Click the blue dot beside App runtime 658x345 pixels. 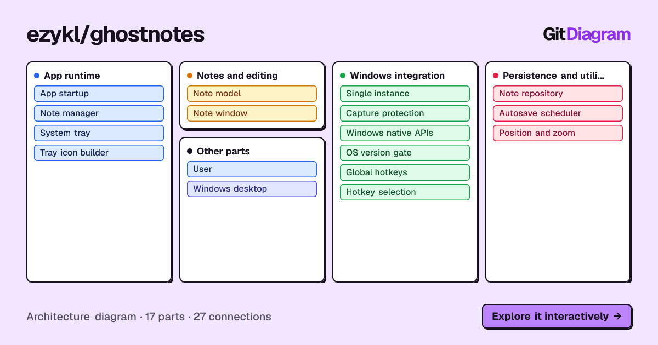37,76
